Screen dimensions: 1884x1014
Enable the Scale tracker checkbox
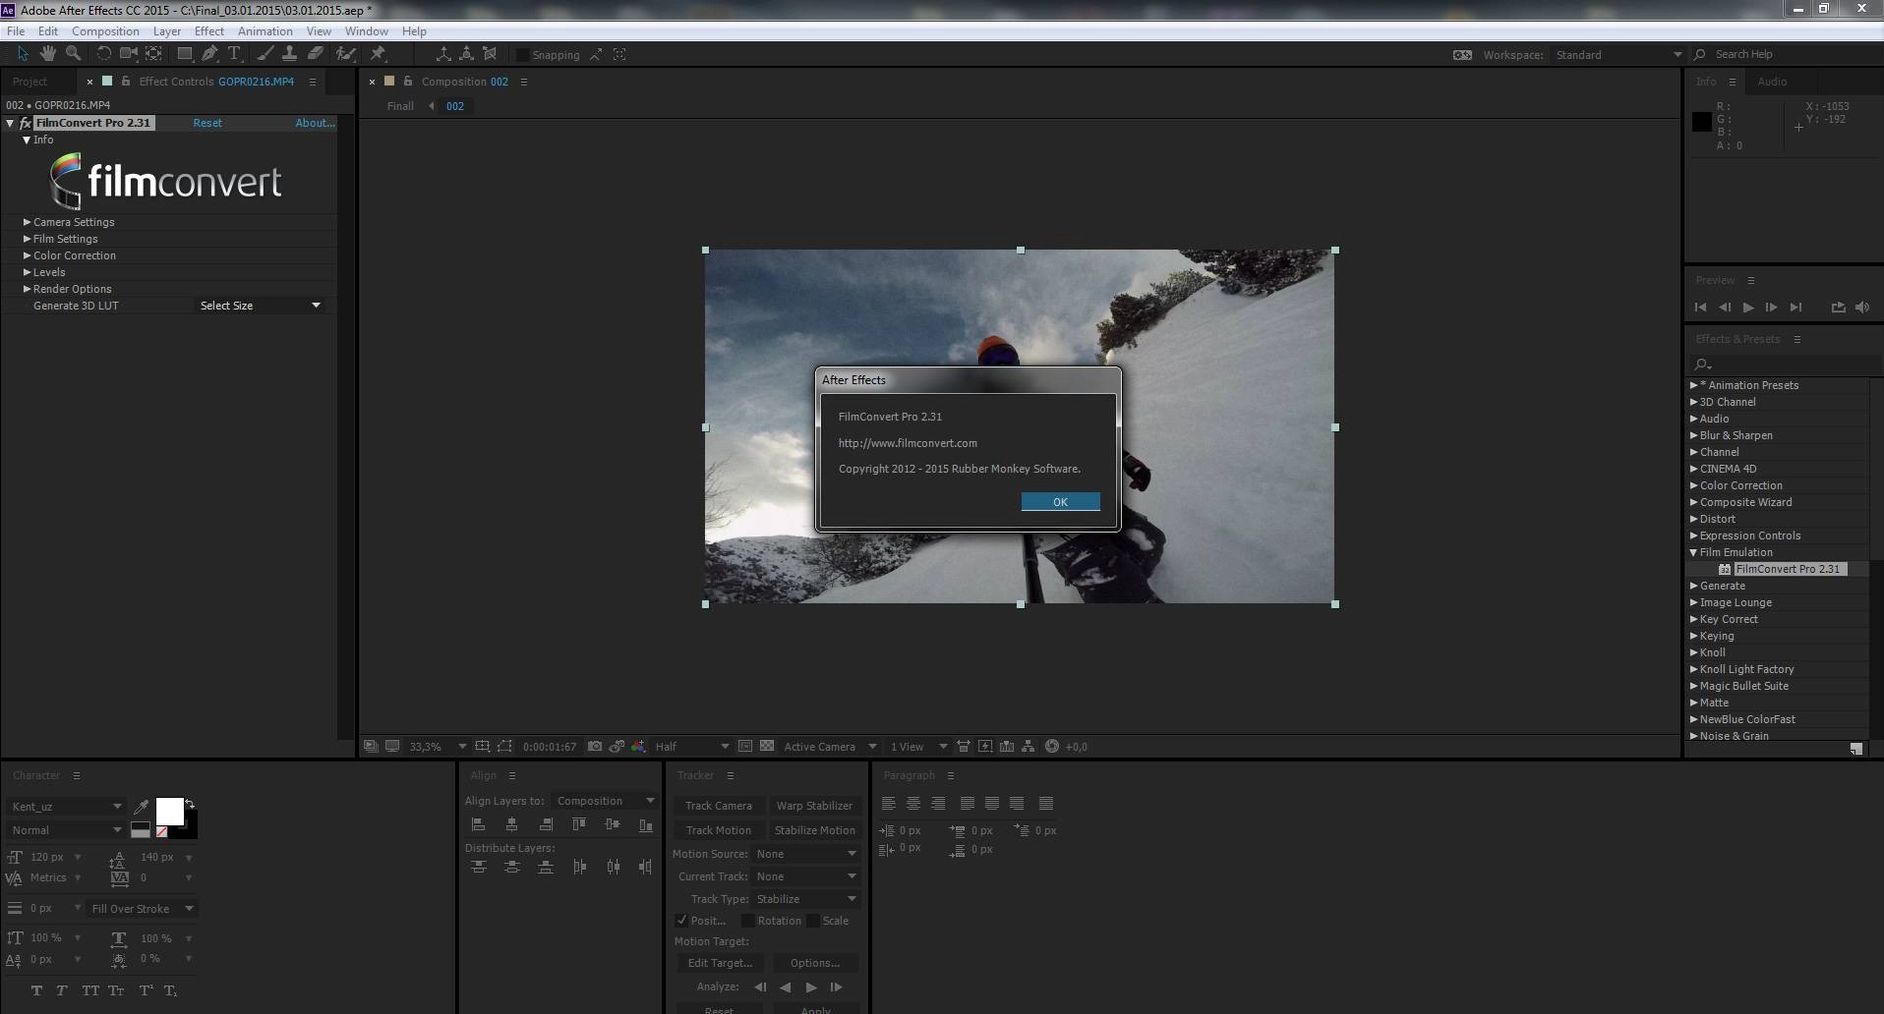click(x=813, y=921)
